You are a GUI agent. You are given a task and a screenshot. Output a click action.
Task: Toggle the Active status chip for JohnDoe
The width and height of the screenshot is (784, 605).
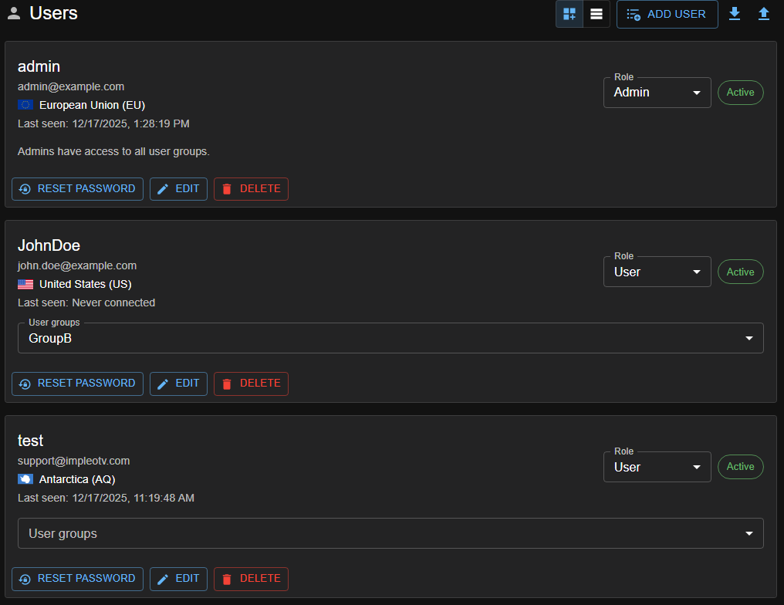pos(740,271)
